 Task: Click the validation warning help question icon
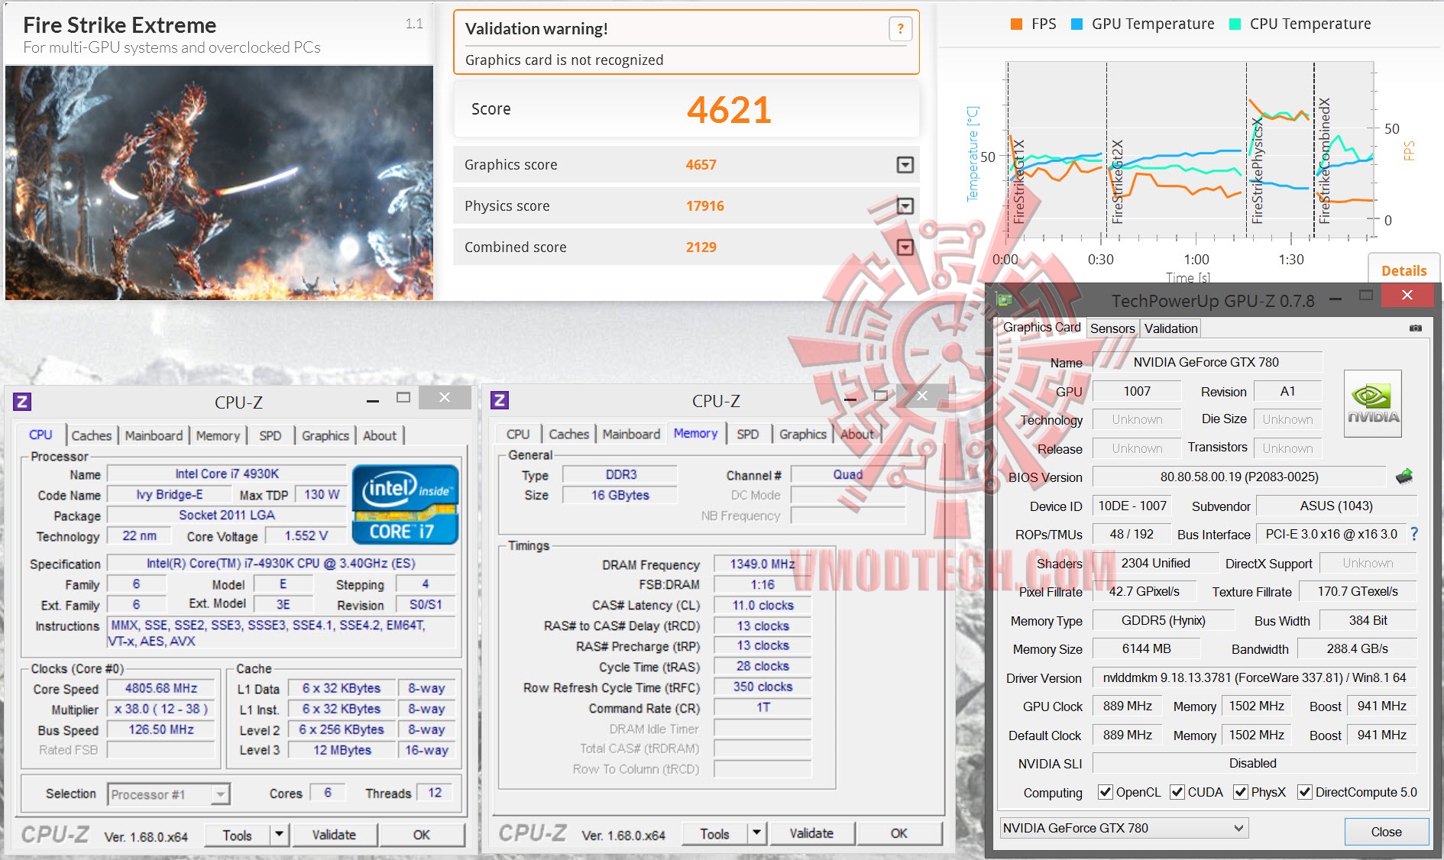pos(900,29)
